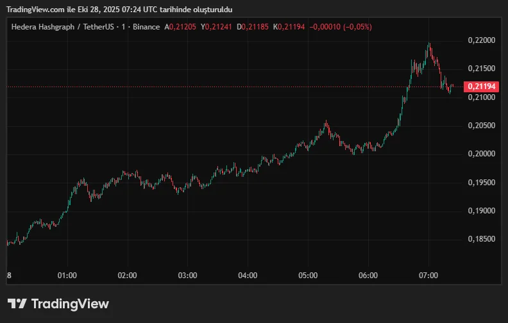The height and width of the screenshot is (323, 508).
Task: Click the 0,20500 price axis label
Action: click(x=481, y=126)
